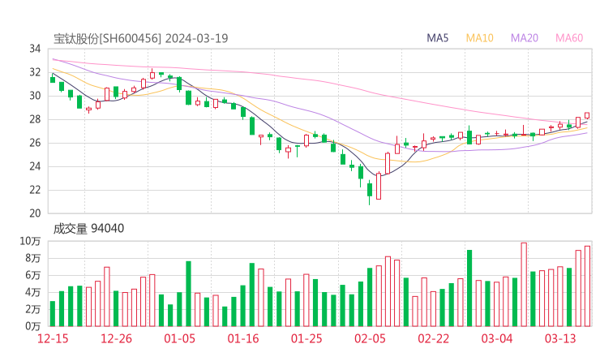Click the MA60 legend label

pyautogui.click(x=569, y=38)
